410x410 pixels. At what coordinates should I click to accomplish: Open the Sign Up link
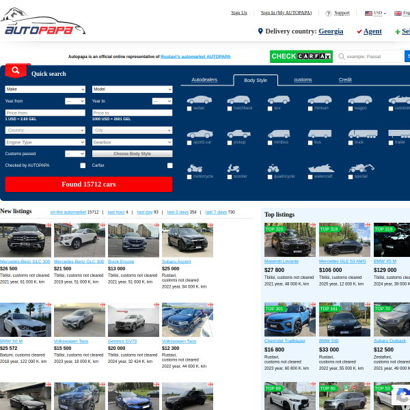[239, 13]
